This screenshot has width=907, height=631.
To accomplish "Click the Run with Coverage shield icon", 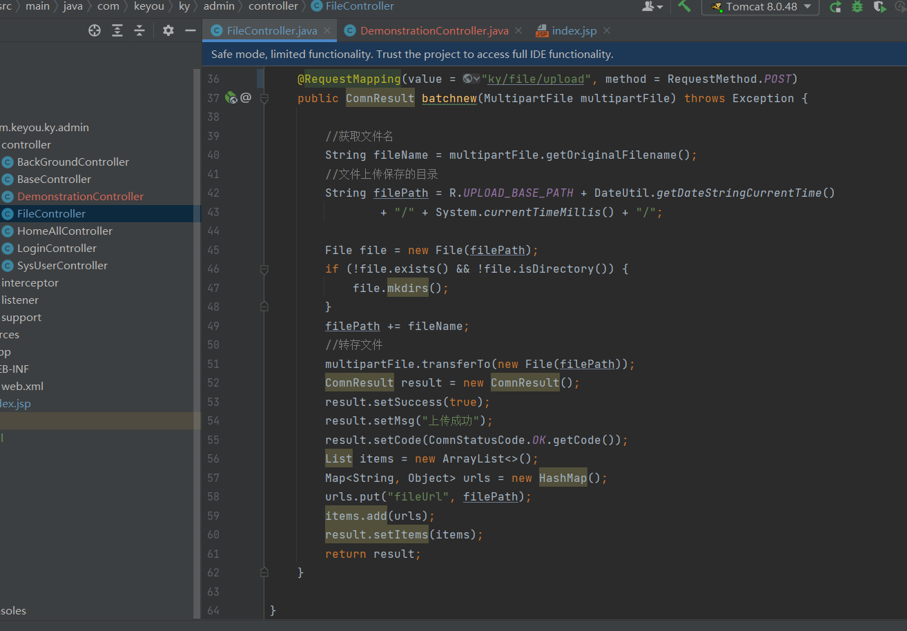I will [x=879, y=7].
